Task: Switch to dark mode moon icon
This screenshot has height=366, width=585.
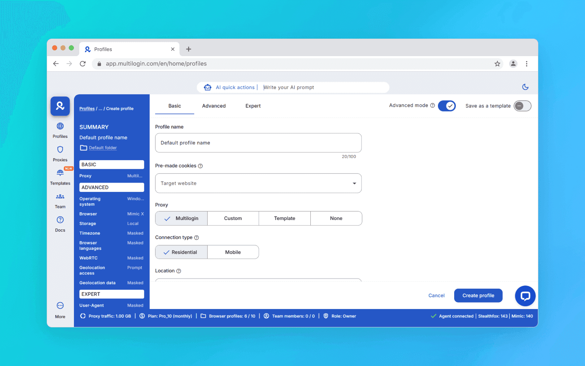Action: click(525, 87)
